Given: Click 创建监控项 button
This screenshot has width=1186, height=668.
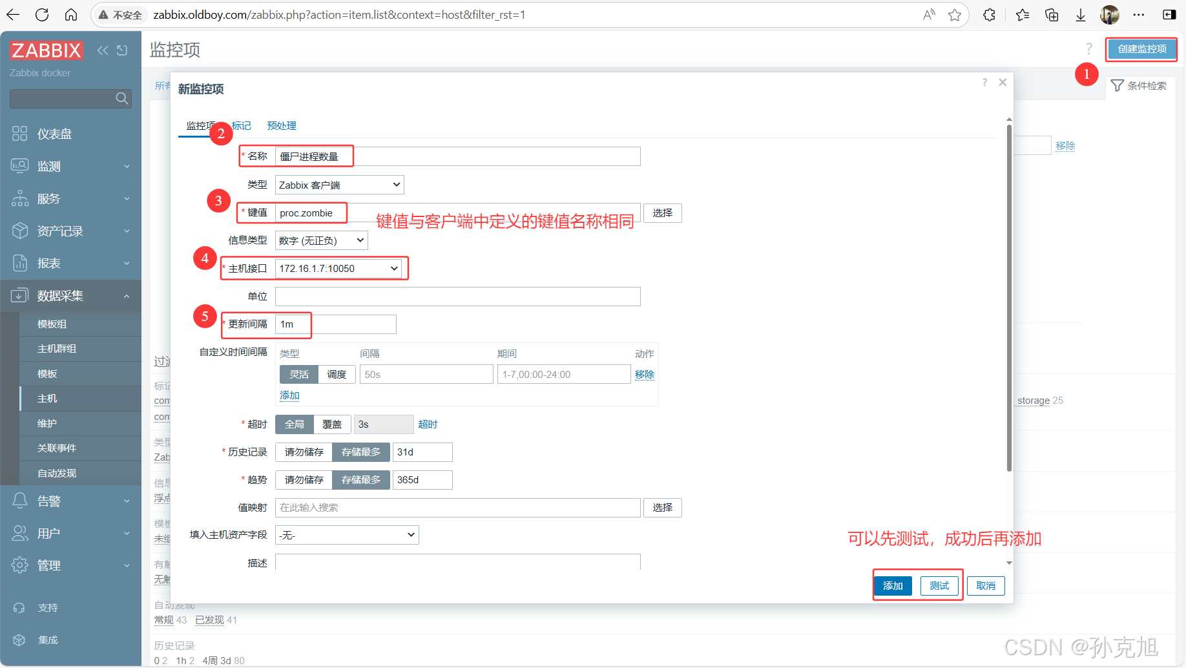Looking at the screenshot, I should pos(1142,49).
